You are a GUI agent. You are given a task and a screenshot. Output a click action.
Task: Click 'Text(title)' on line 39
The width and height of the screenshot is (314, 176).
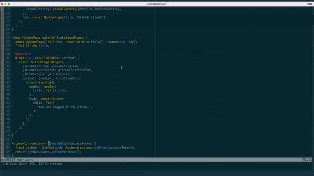click(x=55, y=90)
